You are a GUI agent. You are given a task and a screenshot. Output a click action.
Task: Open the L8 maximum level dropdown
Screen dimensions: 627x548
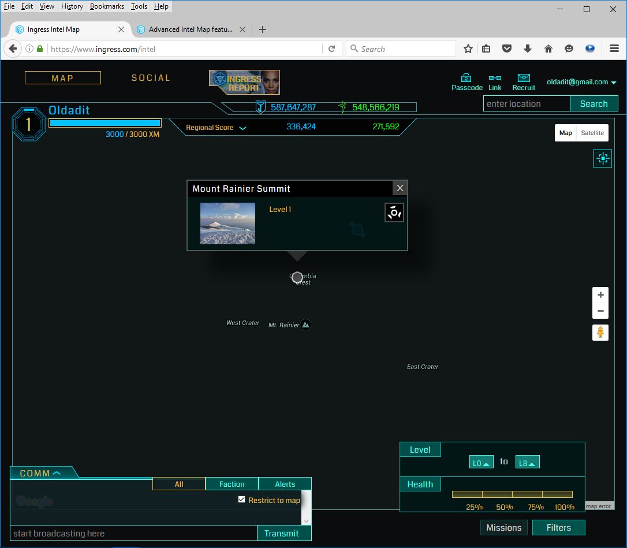[x=527, y=463]
